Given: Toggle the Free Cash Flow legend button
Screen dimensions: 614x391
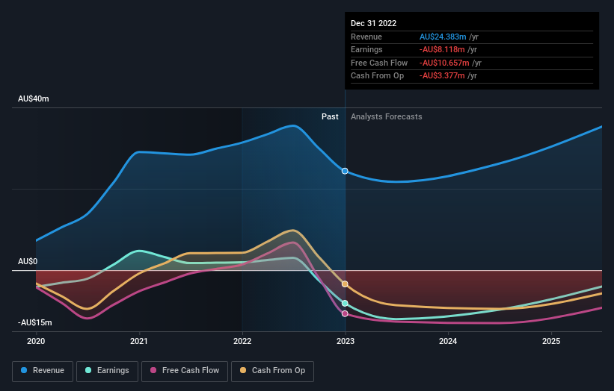Looking at the screenshot, I should (x=185, y=371).
